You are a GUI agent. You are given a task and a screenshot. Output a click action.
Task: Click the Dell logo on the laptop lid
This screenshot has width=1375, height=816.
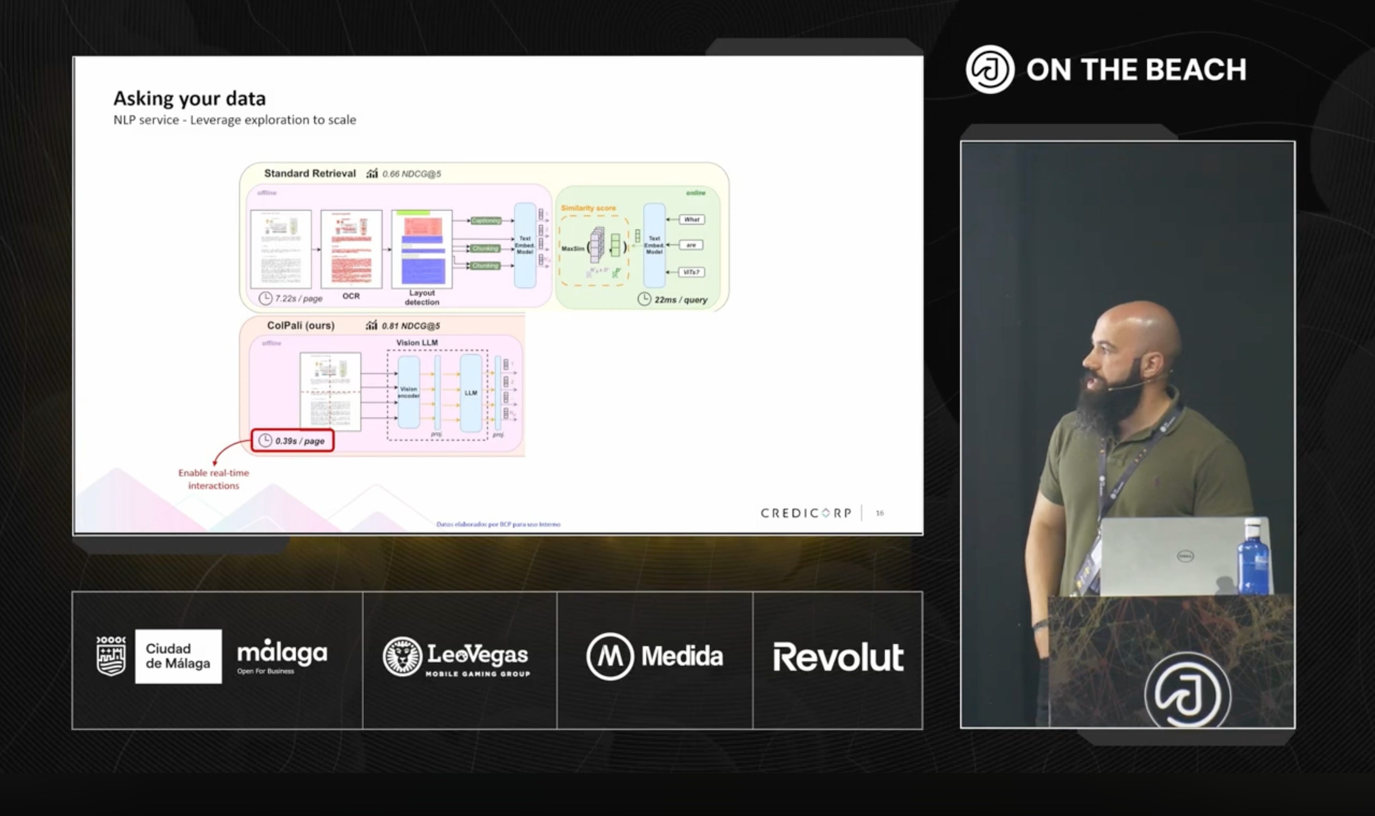coord(1185,556)
